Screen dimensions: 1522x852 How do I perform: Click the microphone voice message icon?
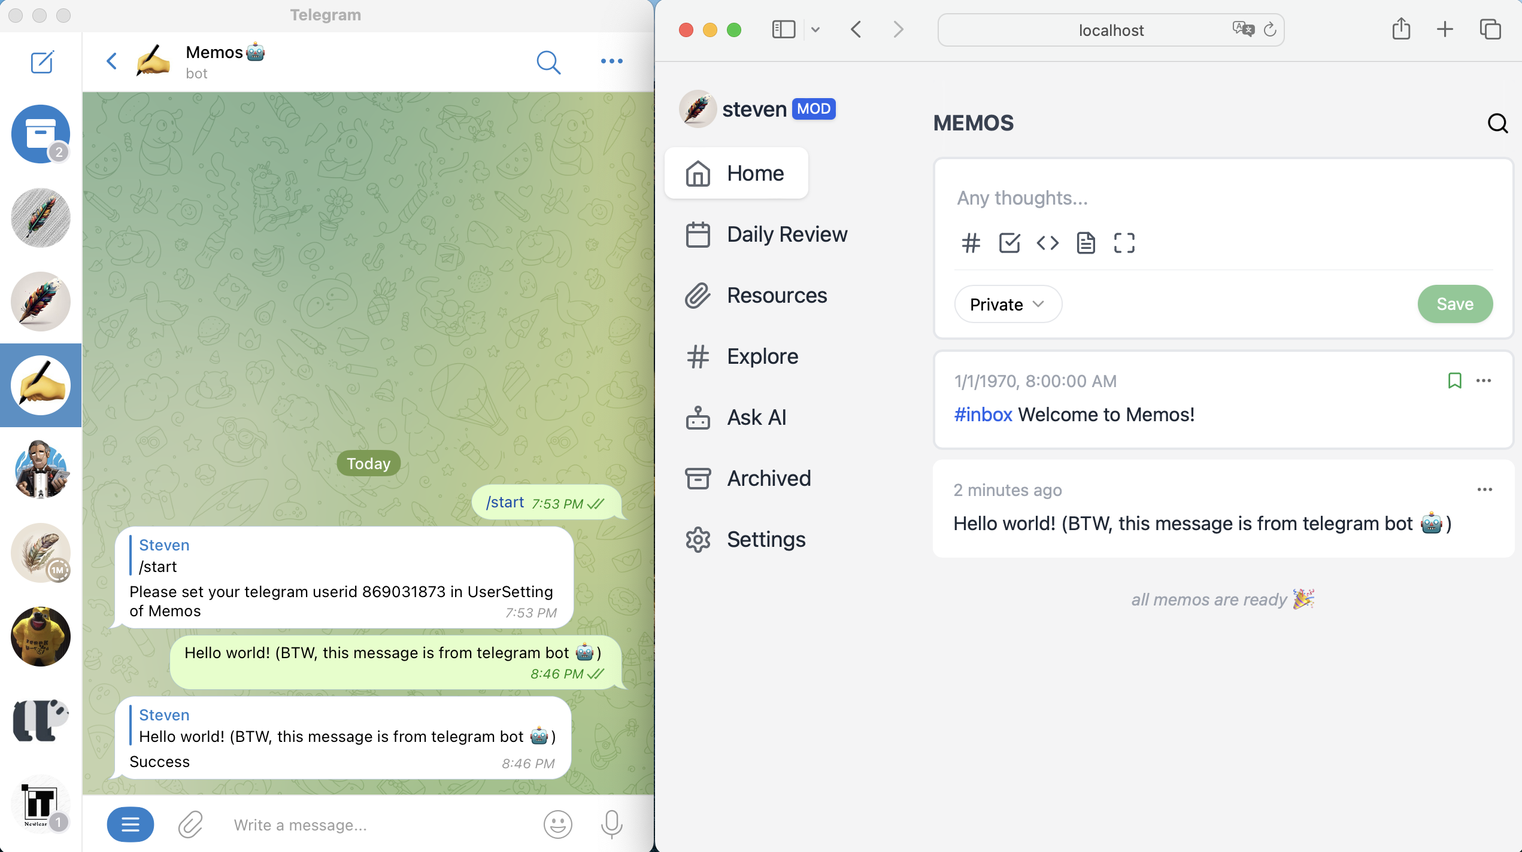(611, 824)
